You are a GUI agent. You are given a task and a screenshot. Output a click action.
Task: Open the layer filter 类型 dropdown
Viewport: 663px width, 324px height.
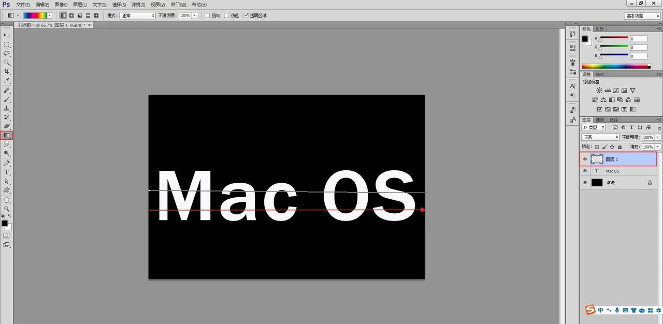[x=594, y=127]
